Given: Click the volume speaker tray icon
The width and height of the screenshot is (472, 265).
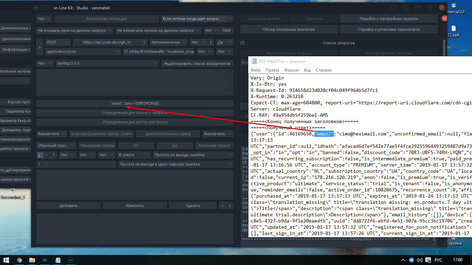Looking at the screenshot, I should pos(419,260).
